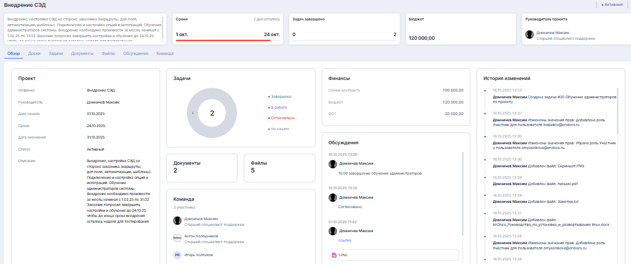Click author avatar on the Согласовано comment

pyautogui.click(x=332, y=197)
